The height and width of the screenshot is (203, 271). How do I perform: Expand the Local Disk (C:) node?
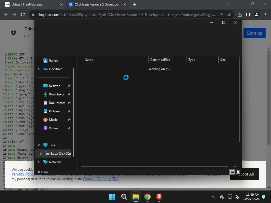(x=41, y=154)
